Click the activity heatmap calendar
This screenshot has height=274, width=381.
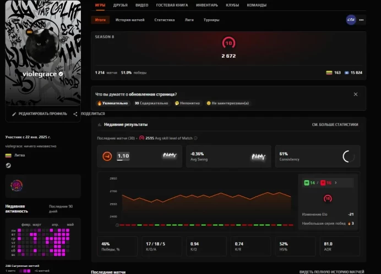coord(43,239)
